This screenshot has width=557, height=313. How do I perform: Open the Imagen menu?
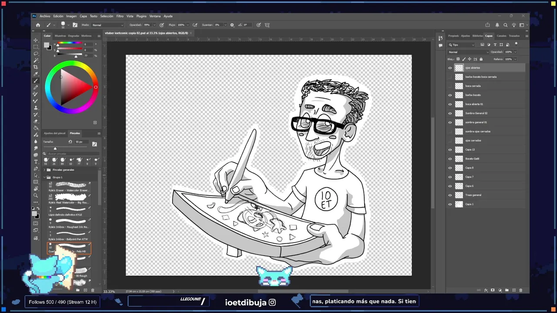pos(71,16)
